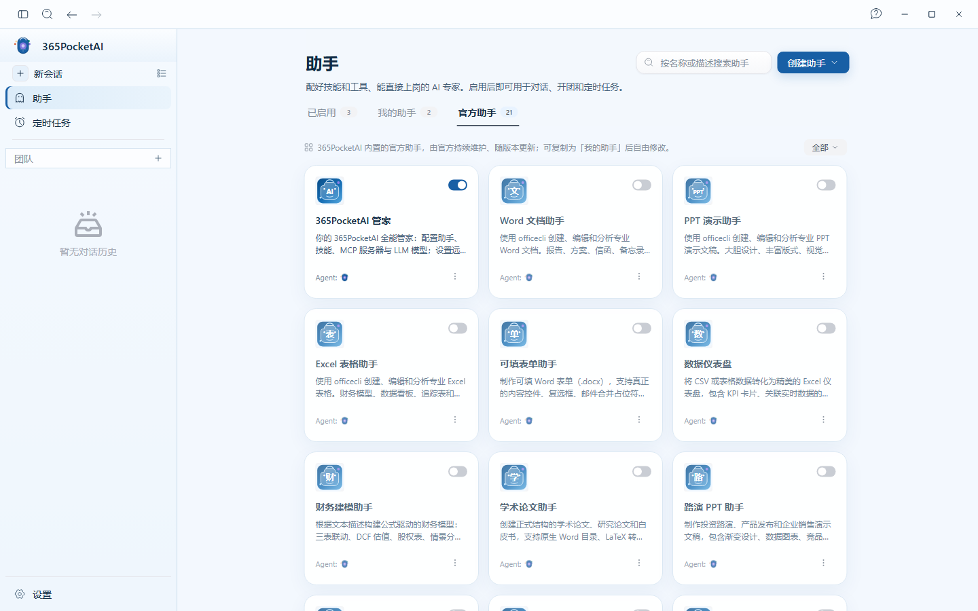The height and width of the screenshot is (611, 978).
Task: Open the 学术论文助手 title
Action: (x=528, y=507)
